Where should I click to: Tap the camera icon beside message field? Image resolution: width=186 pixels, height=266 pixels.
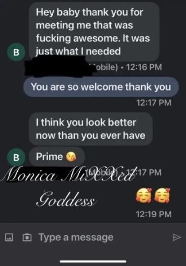[x=27, y=237]
